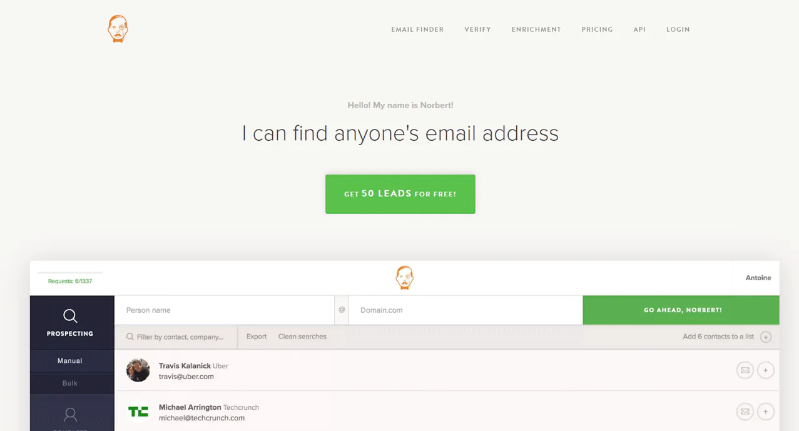Click the Techcrunch logo thumbnail
The image size is (799, 431).
click(x=138, y=412)
